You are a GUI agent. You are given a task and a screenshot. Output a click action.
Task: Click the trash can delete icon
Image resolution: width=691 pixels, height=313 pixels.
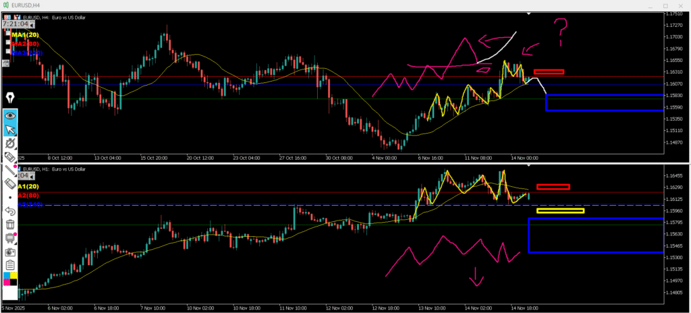[10, 225]
